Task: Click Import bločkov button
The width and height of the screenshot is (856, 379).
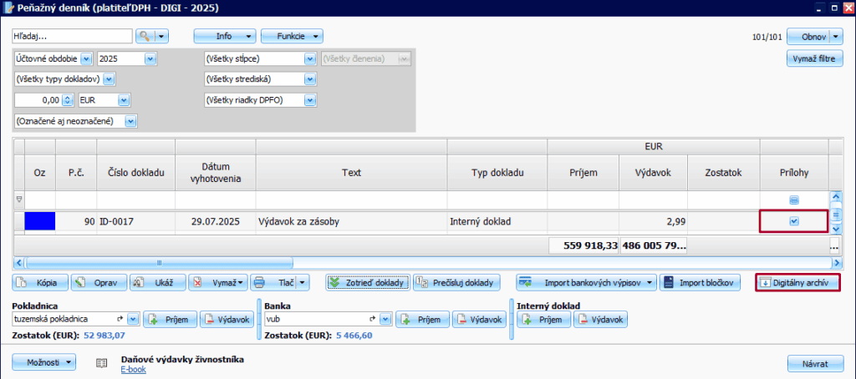Action: click(x=700, y=282)
